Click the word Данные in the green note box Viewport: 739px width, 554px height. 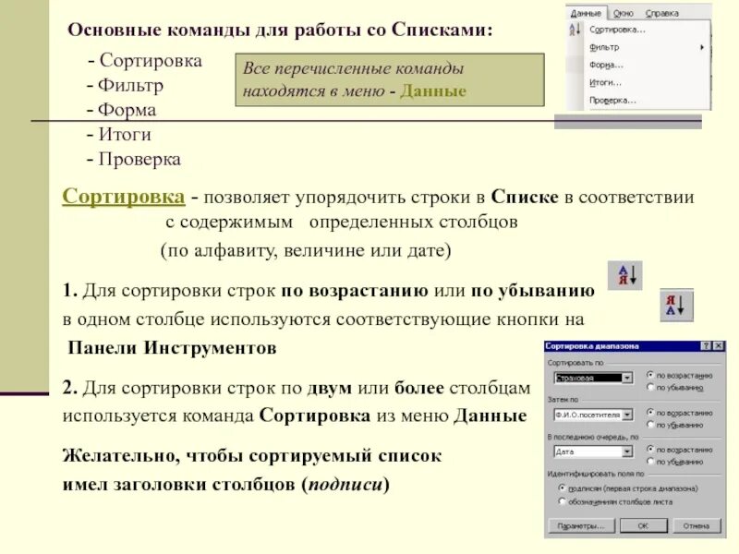click(x=432, y=90)
